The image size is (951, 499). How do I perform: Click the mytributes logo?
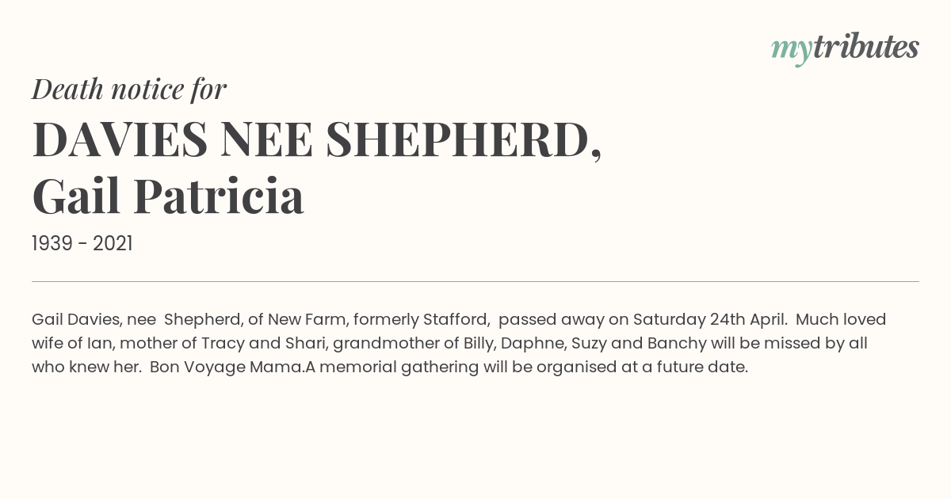845,49
